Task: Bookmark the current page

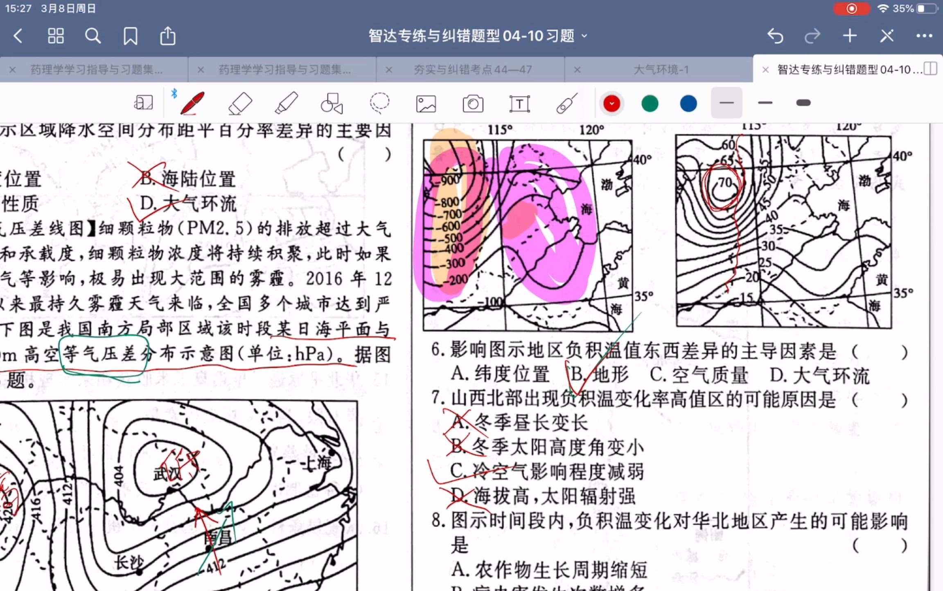Action: point(131,36)
